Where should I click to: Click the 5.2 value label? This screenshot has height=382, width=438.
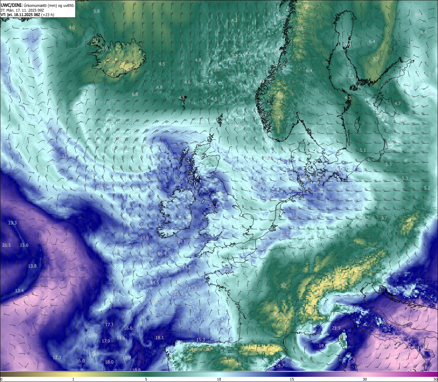[427, 188]
